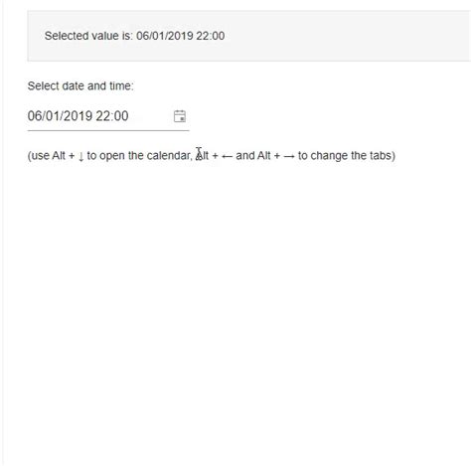Click empty right side of gray value panel
Viewport: 471px width, 466px height.
tap(348, 36)
